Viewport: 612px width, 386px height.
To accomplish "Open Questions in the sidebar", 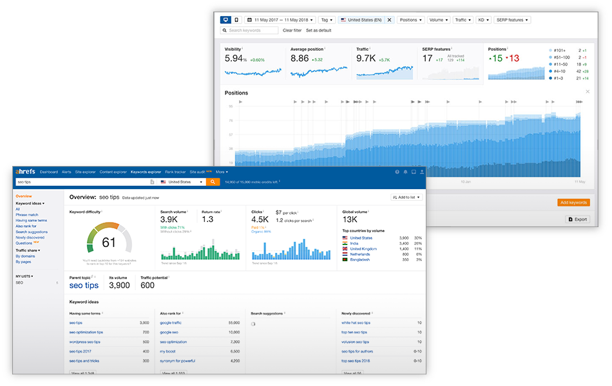I will [x=24, y=243].
